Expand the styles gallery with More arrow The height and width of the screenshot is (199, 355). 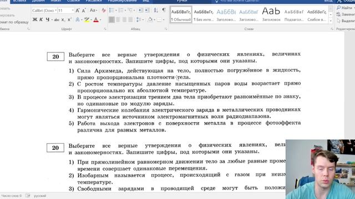(331, 21)
